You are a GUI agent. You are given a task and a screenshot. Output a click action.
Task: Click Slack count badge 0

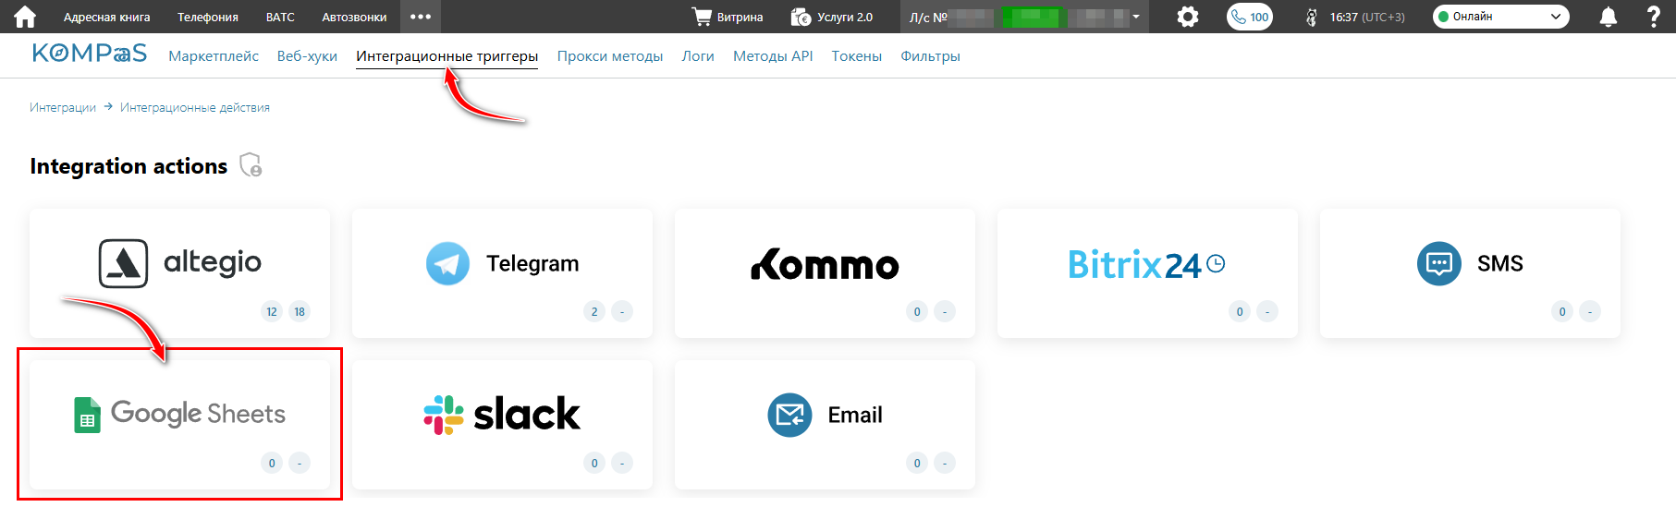(x=594, y=463)
